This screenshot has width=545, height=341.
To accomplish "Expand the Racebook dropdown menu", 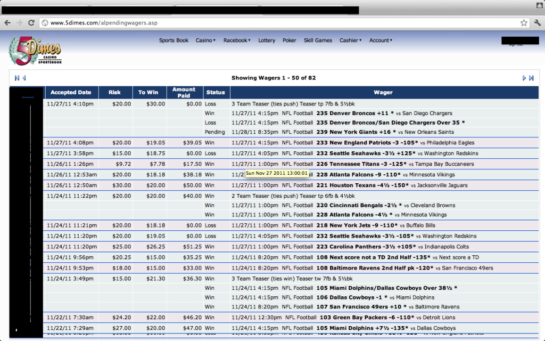I will point(237,40).
